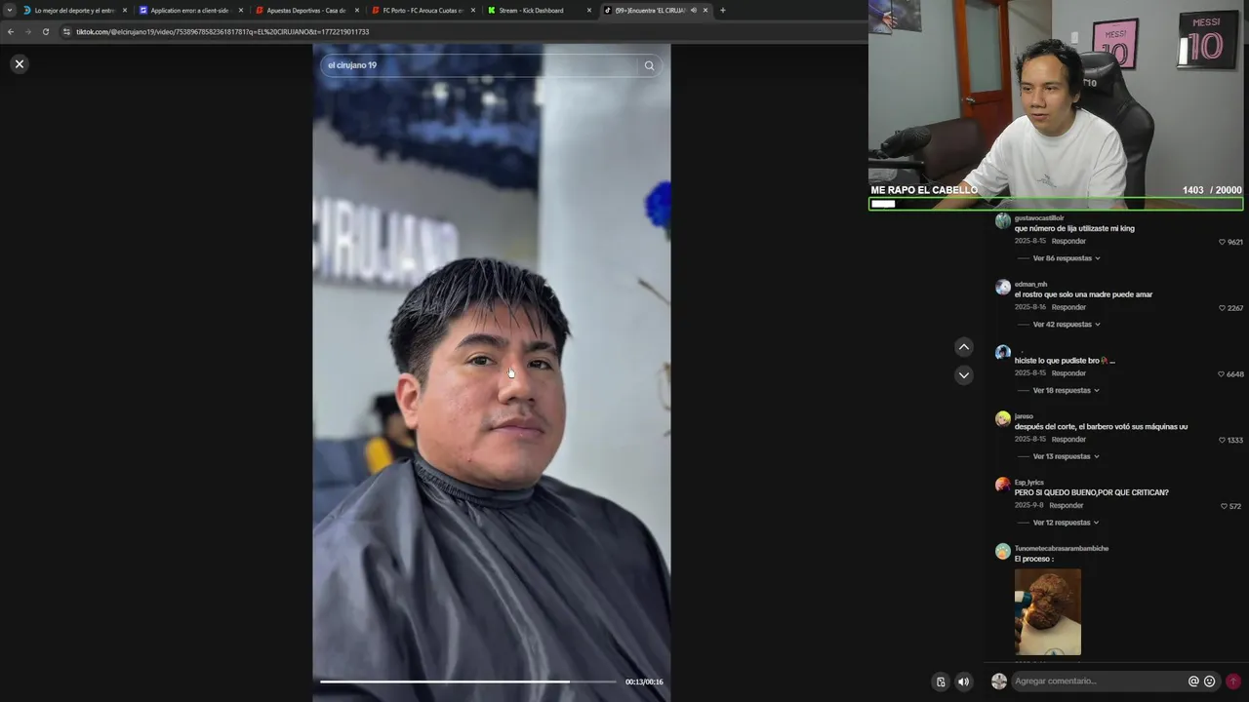Image resolution: width=1249 pixels, height=702 pixels.
Task: Click the search magnifier icon in TikTok search bar
Action: pyautogui.click(x=649, y=65)
